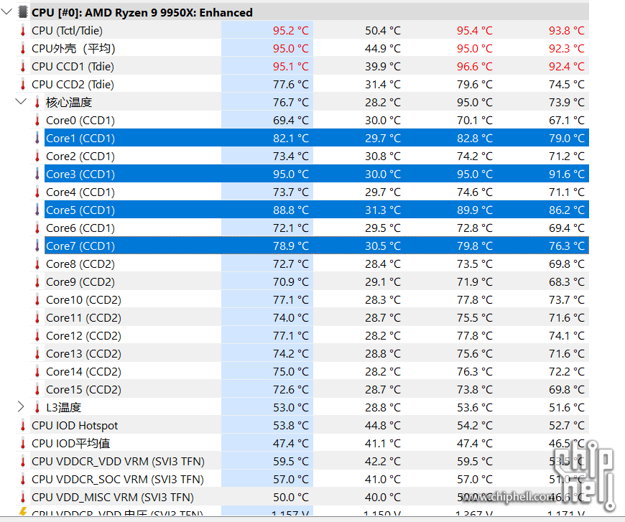Click the CPU VDDCR_SOC VRM thermometer icon
The image size is (625, 522).
coord(23,480)
